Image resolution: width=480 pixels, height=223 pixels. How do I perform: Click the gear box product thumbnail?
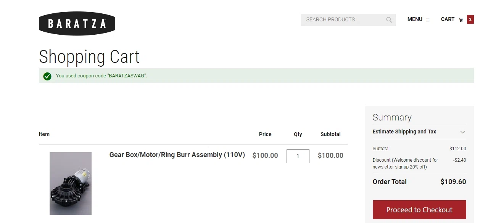71,183
